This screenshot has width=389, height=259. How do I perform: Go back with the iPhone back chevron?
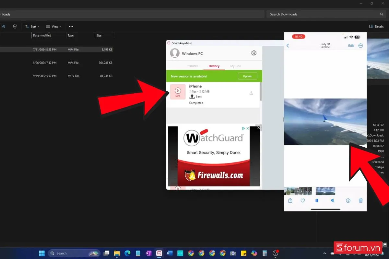pos(288,46)
